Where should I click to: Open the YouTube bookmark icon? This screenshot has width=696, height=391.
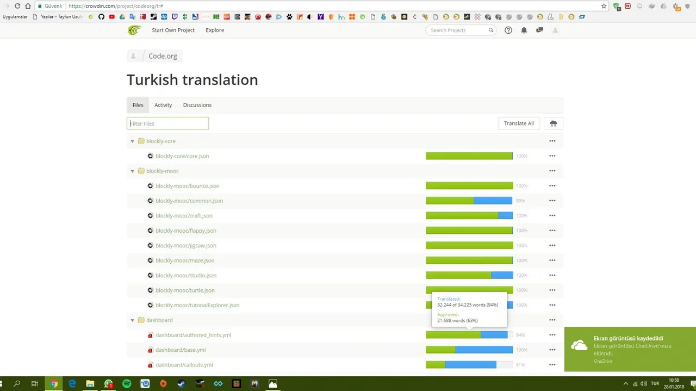pyautogui.click(x=112, y=17)
